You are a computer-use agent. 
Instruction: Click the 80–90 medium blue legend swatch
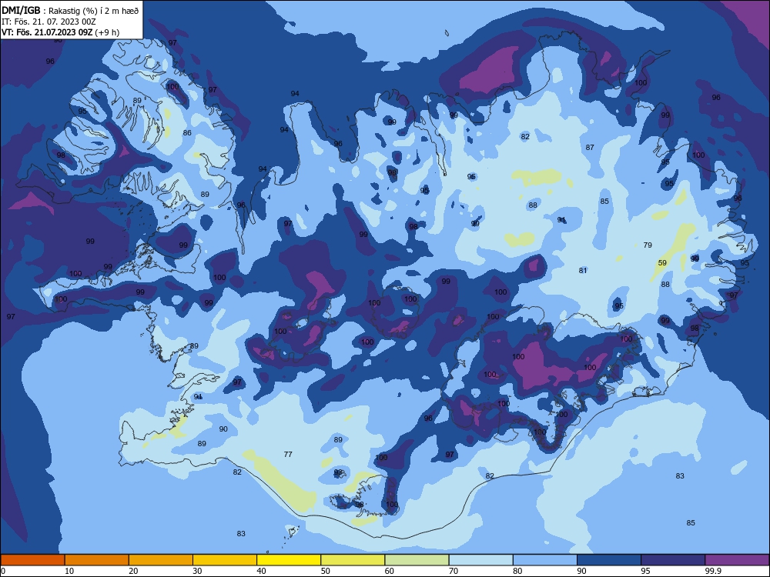tap(545, 560)
